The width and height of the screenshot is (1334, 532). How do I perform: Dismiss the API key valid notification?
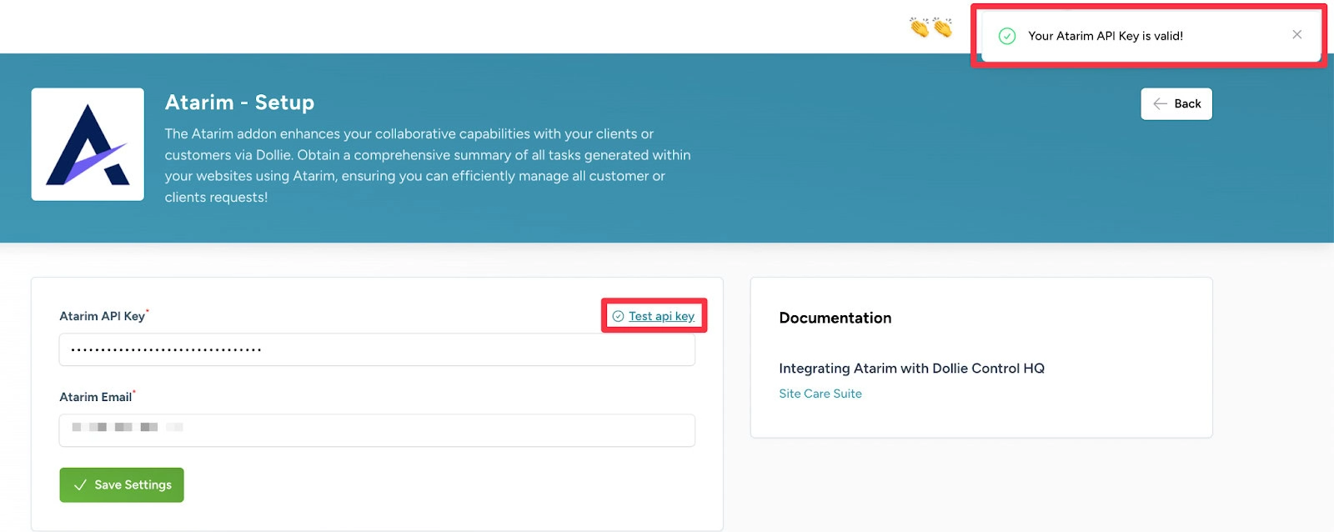point(1296,35)
